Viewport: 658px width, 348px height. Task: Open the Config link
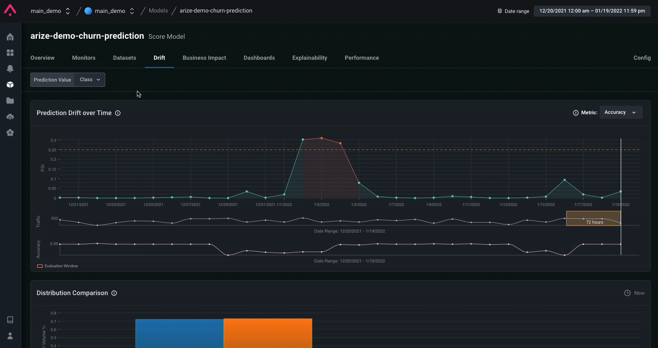click(x=642, y=58)
